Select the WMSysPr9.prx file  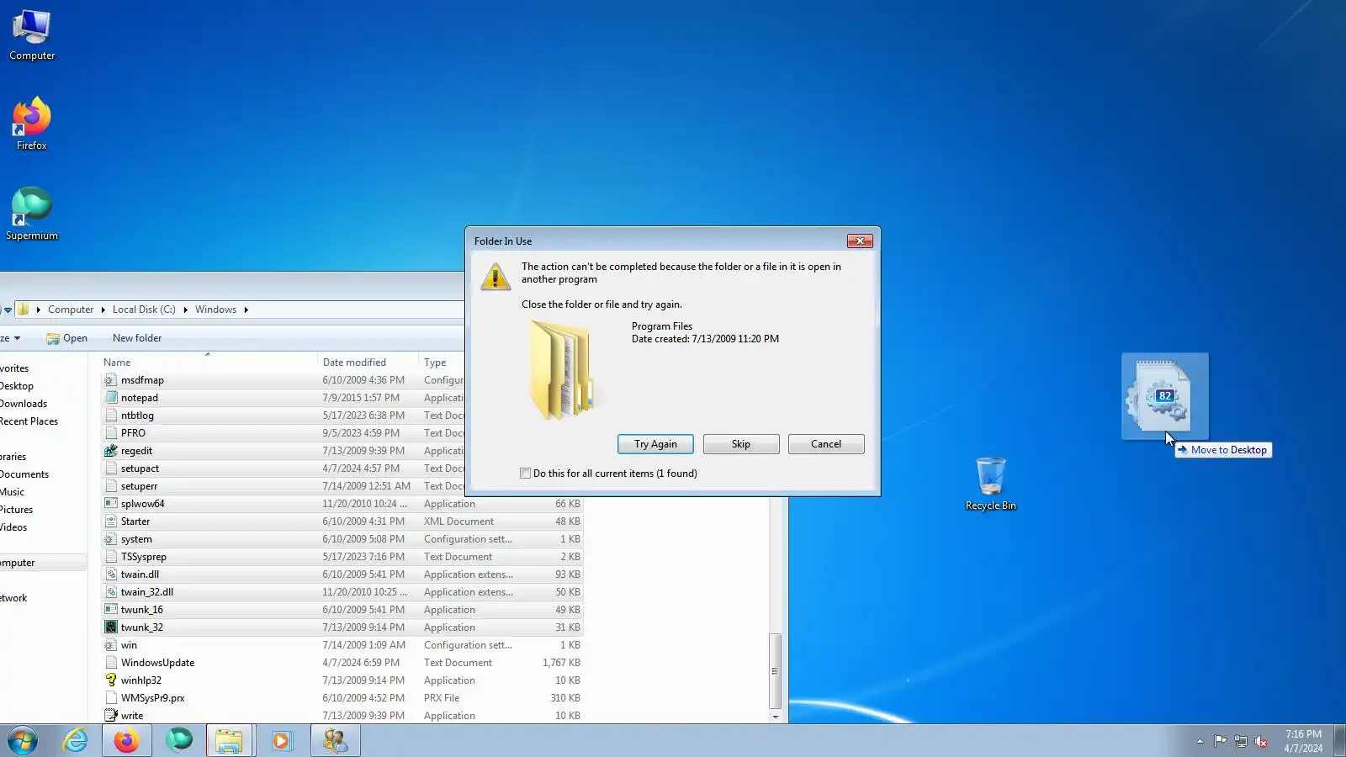[342, 698]
